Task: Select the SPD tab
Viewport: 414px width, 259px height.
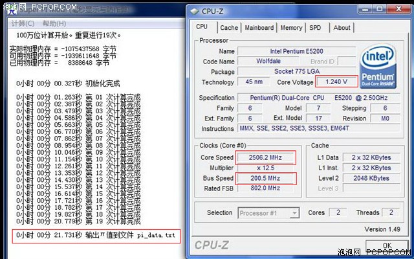Action: 315,28
